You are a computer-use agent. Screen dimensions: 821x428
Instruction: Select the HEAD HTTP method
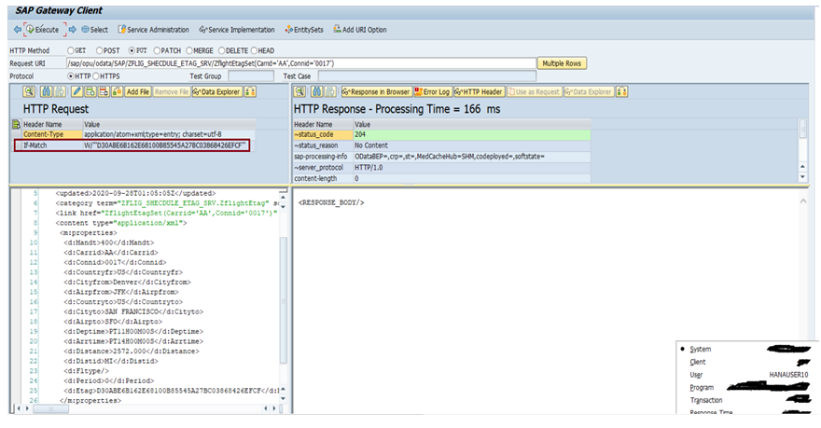pyautogui.click(x=262, y=50)
